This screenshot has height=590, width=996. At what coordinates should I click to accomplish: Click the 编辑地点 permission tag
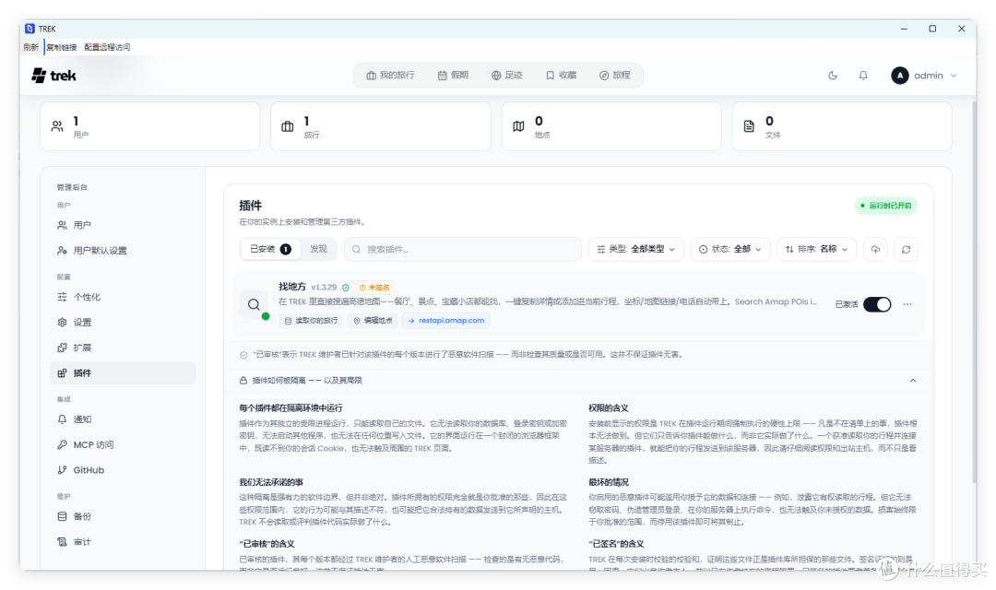pos(373,321)
